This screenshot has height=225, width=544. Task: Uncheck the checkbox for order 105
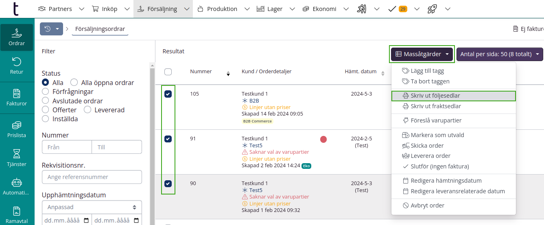tap(168, 94)
